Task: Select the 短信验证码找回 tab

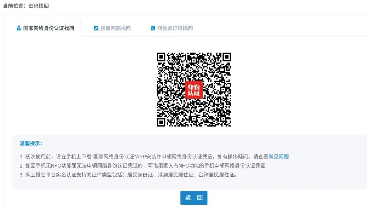Action: [175, 28]
